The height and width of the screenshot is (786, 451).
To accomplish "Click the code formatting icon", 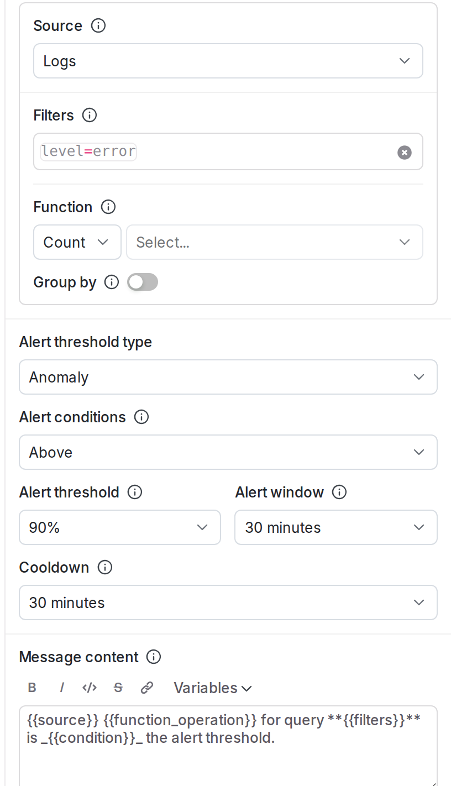I will (x=90, y=687).
